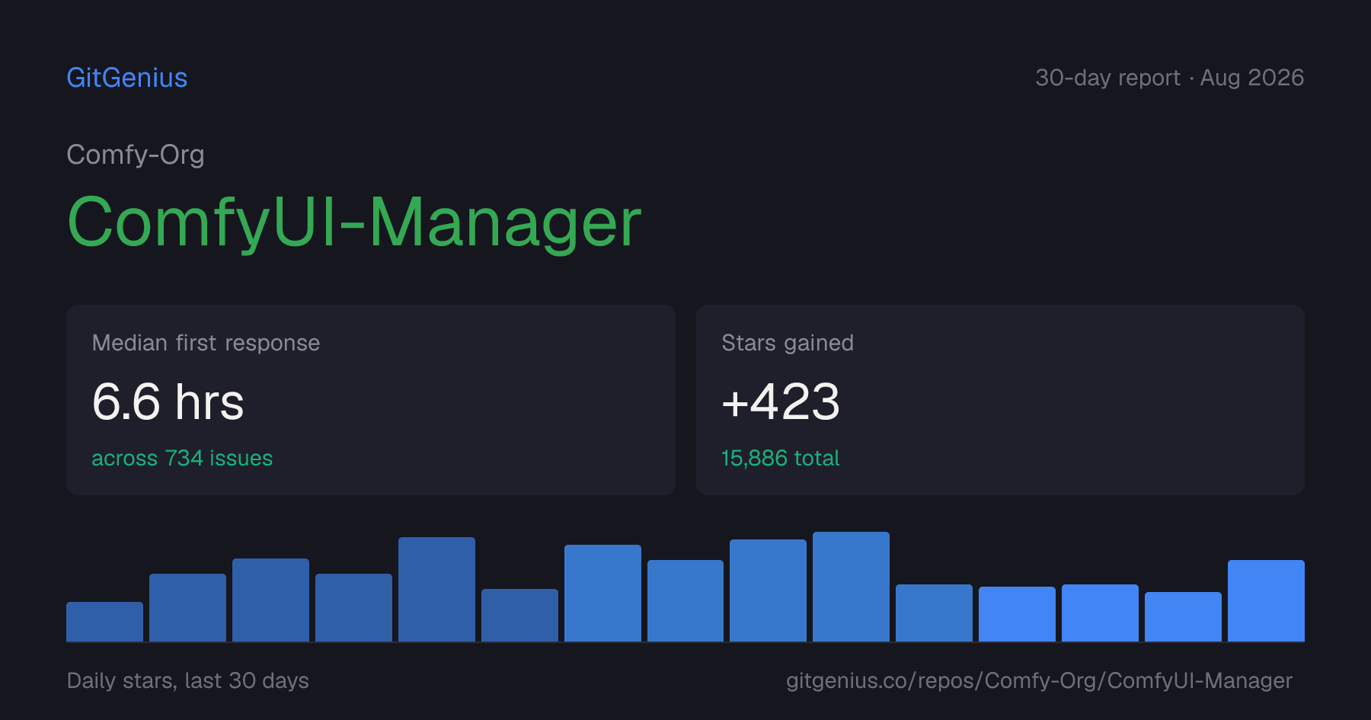Select the "Median first response" label
This screenshot has width=1371, height=720.
(206, 343)
